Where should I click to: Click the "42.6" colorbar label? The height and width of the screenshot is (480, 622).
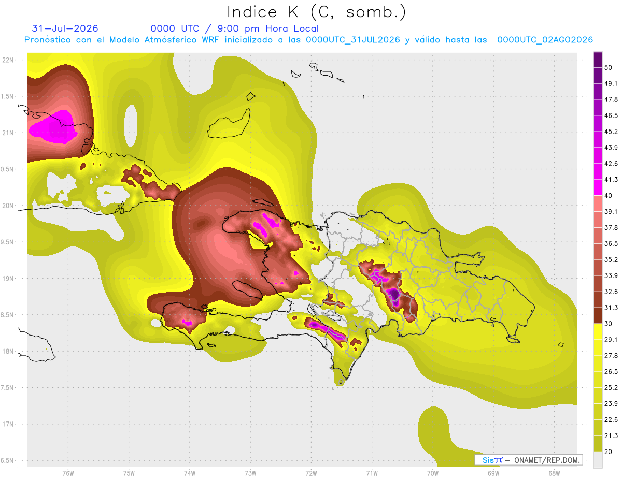[611, 164]
